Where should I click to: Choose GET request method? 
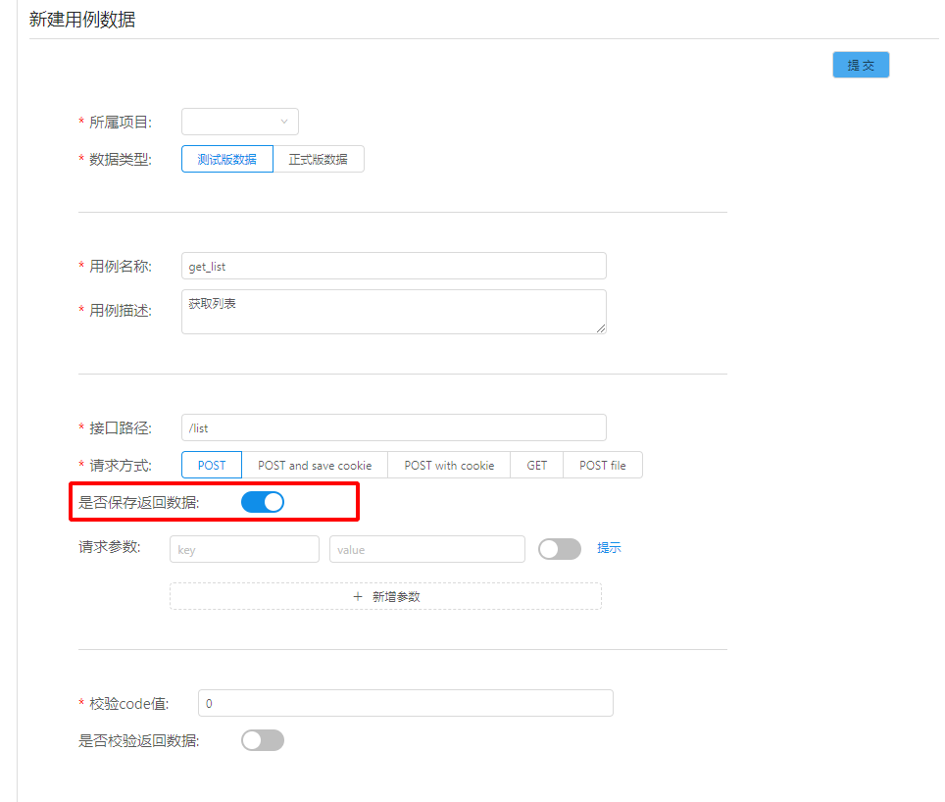coord(537,465)
